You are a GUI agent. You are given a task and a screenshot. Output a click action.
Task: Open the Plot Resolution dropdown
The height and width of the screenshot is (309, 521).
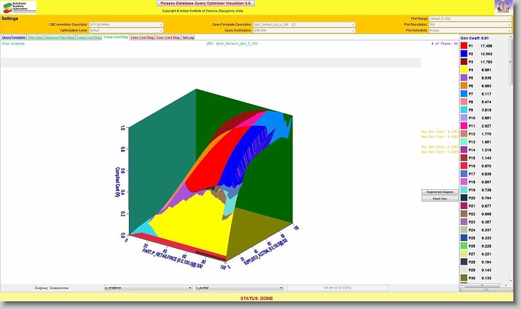coord(470,24)
